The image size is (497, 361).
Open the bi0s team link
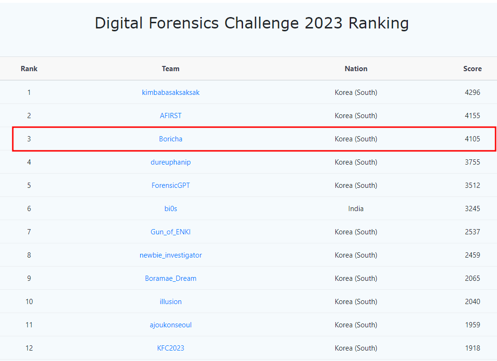pos(171,209)
